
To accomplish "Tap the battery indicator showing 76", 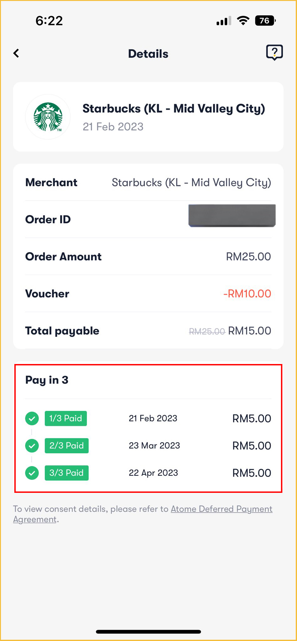I will coord(265,21).
